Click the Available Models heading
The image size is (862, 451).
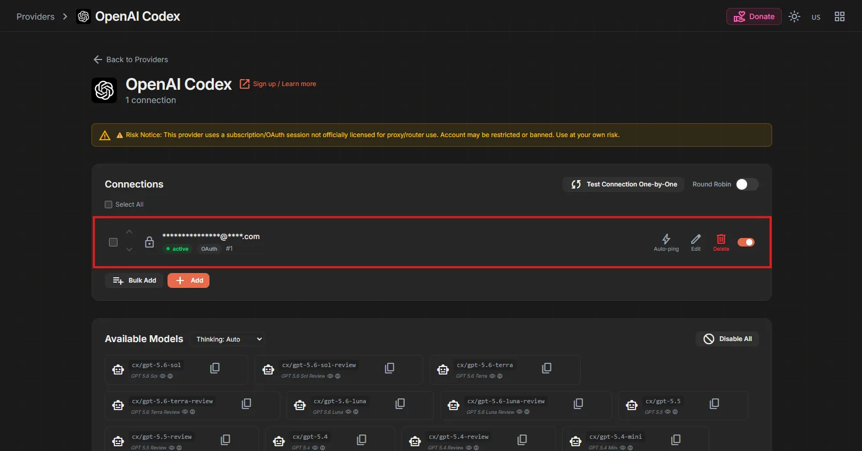point(144,339)
